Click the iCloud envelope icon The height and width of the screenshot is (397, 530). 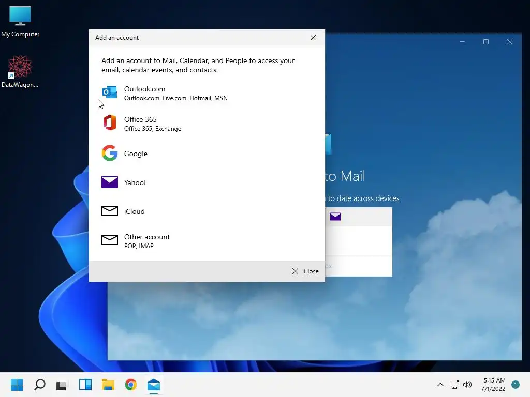[110, 211]
